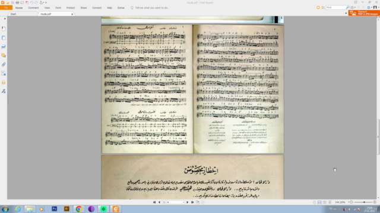This screenshot has height=213, width=380.
Task: Expand the tab list dropdown arrow
Action: click(x=346, y=13)
